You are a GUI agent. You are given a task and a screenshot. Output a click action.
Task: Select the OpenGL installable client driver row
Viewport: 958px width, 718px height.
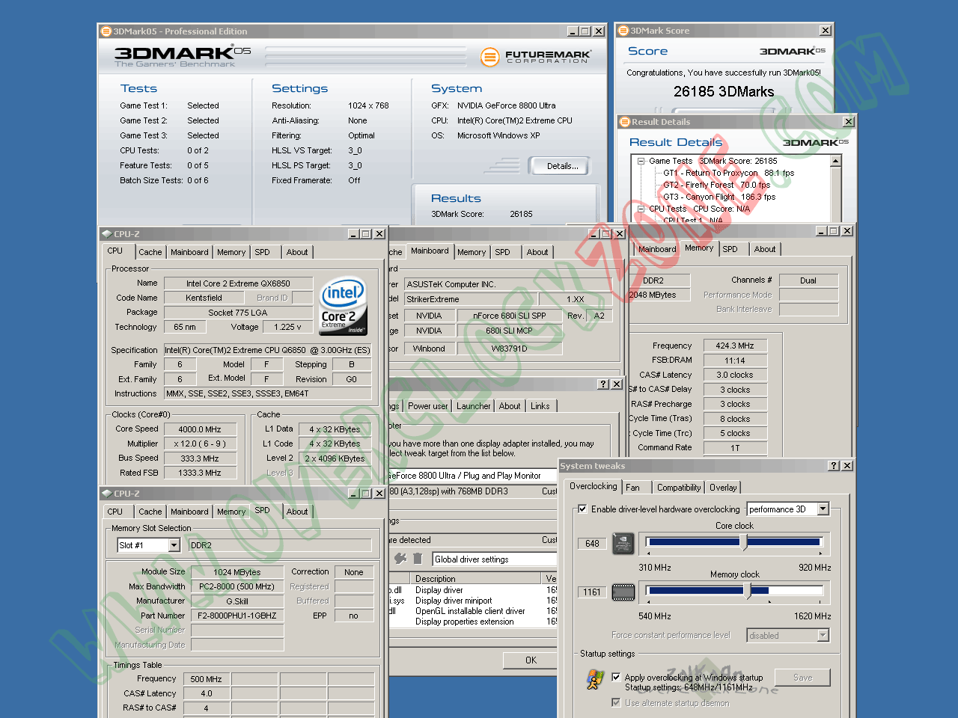click(x=470, y=611)
